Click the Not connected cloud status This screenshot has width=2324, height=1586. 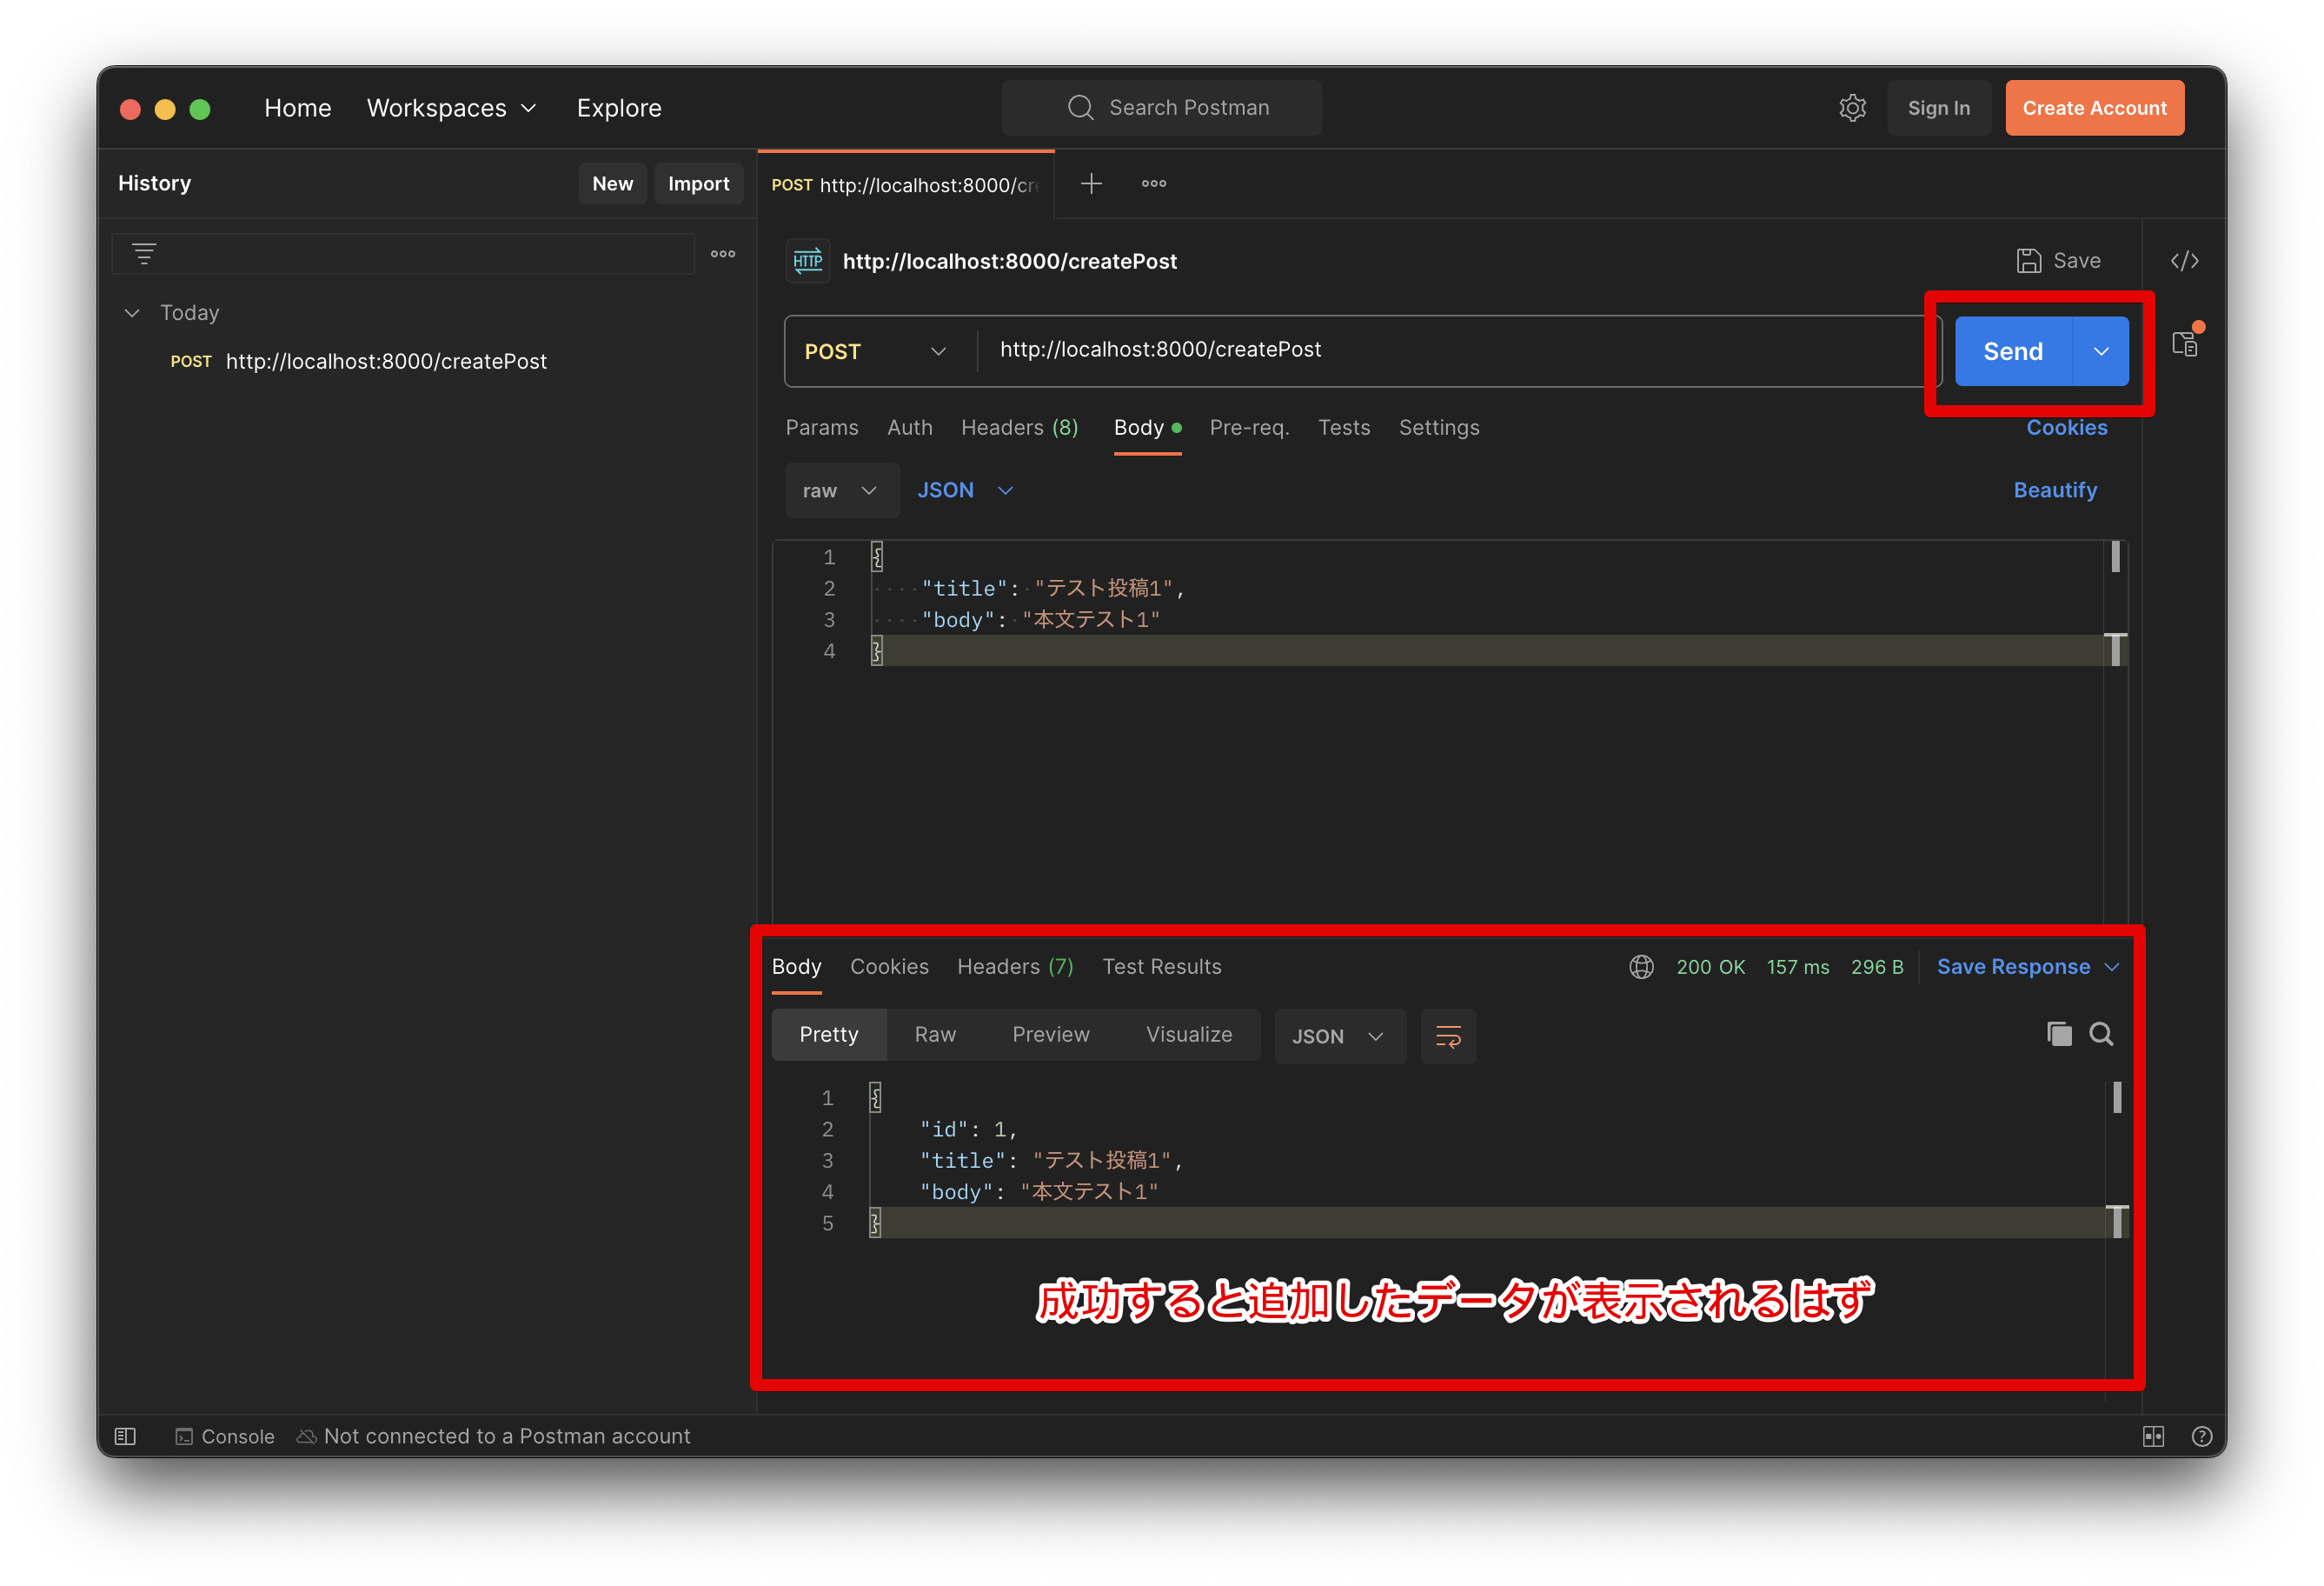493,1436
